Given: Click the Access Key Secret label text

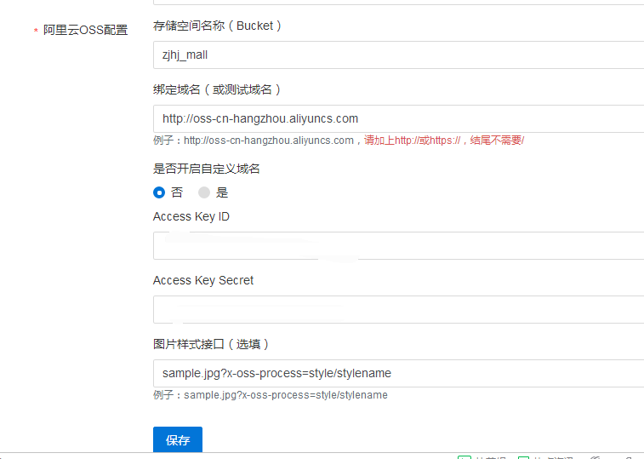Looking at the screenshot, I should 203,280.
